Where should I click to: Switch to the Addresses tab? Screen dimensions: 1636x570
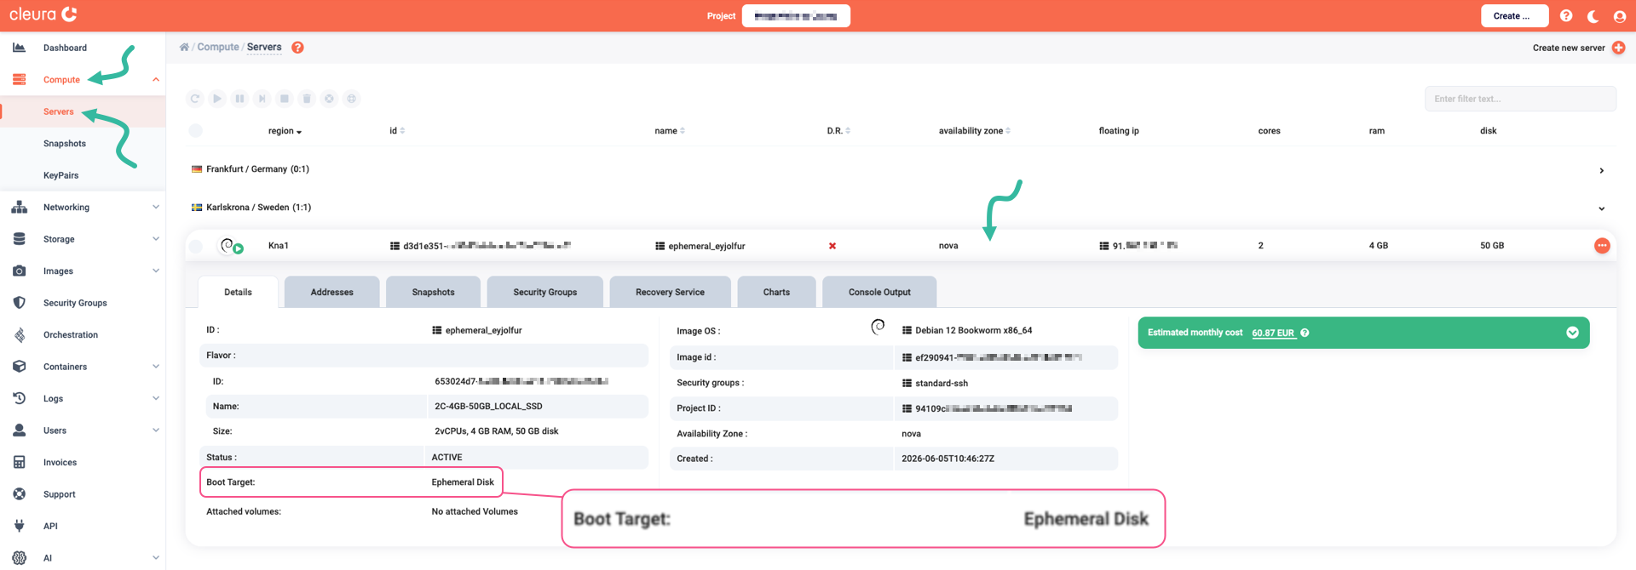coord(332,292)
